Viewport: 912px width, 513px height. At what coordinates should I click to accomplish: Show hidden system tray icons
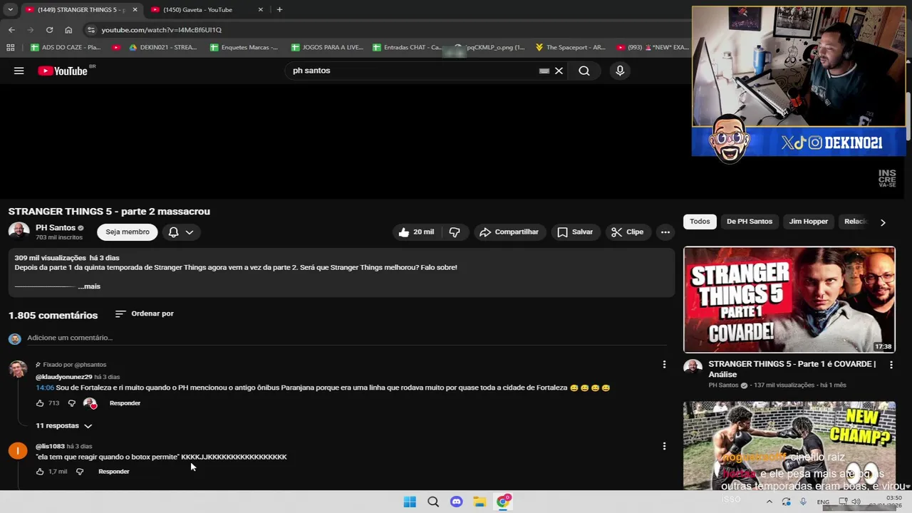pyautogui.click(x=769, y=502)
